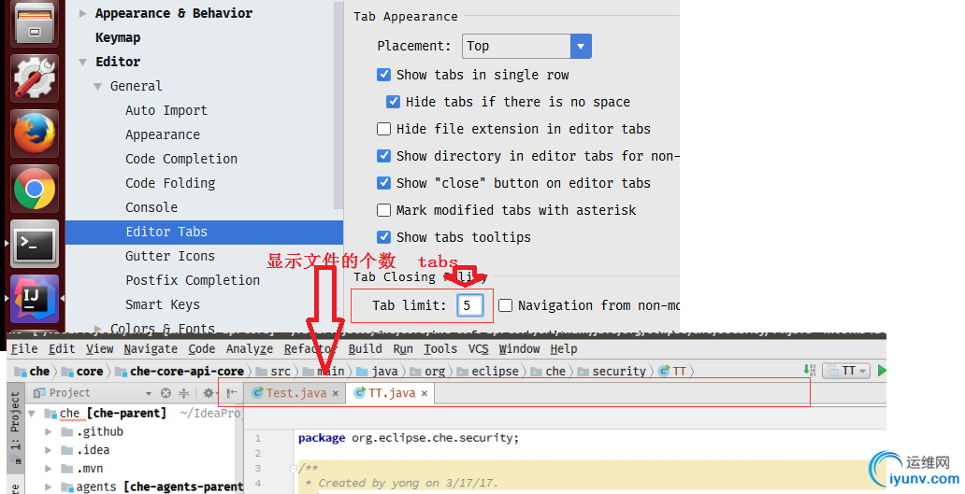Launch Firefox from the dock
This screenshot has height=494, width=965.
[34, 133]
